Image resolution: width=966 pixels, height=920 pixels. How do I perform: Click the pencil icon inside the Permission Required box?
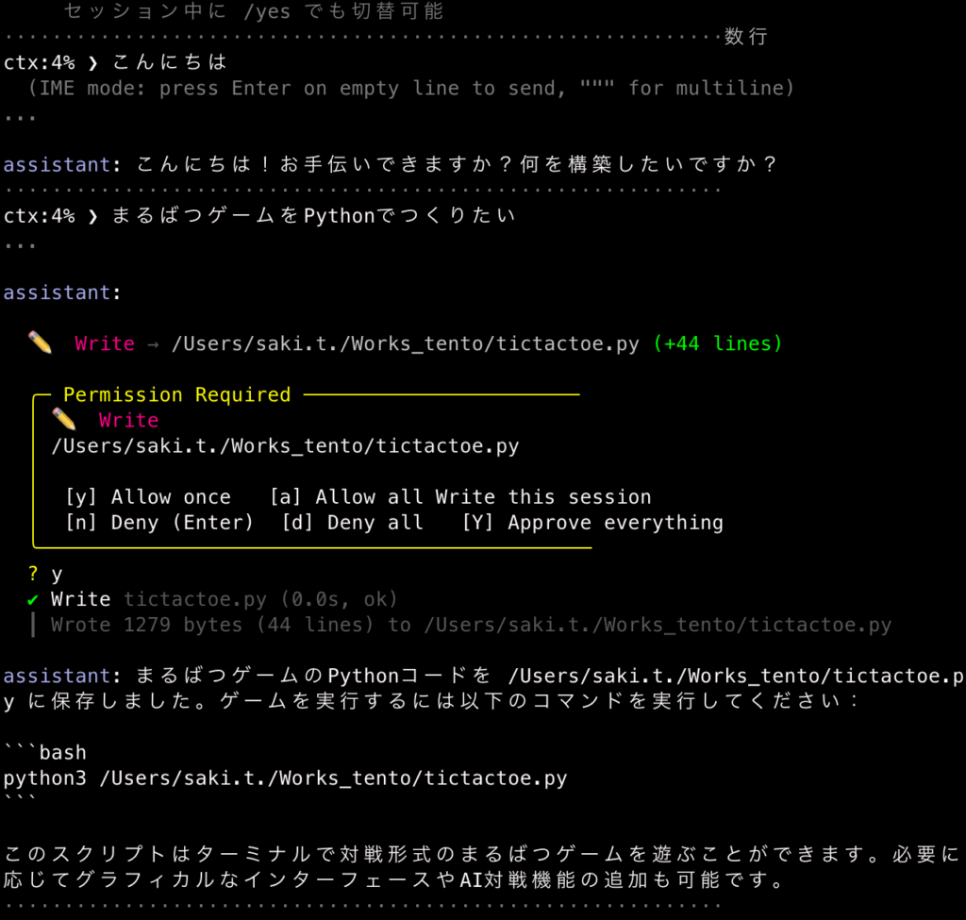point(63,420)
